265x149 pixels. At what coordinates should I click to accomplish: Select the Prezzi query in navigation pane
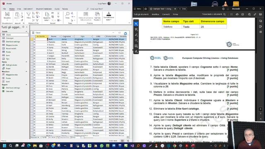(8, 68)
